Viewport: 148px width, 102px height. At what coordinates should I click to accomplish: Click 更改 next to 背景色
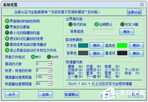point(96,53)
